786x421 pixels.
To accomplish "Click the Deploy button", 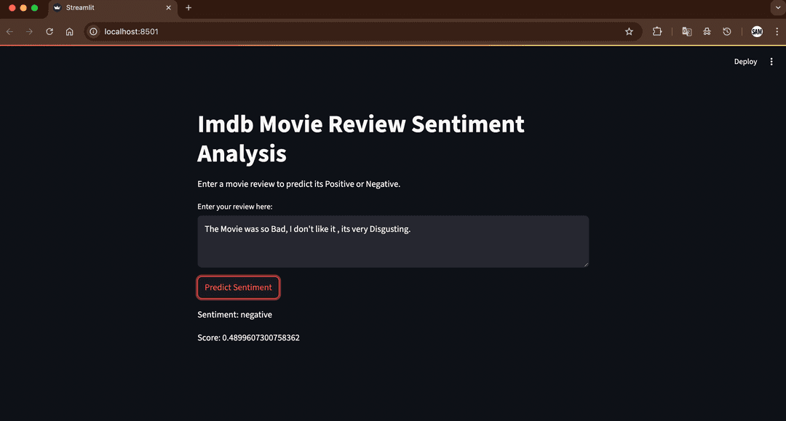I will pyautogui.click(x=745, y=61).
